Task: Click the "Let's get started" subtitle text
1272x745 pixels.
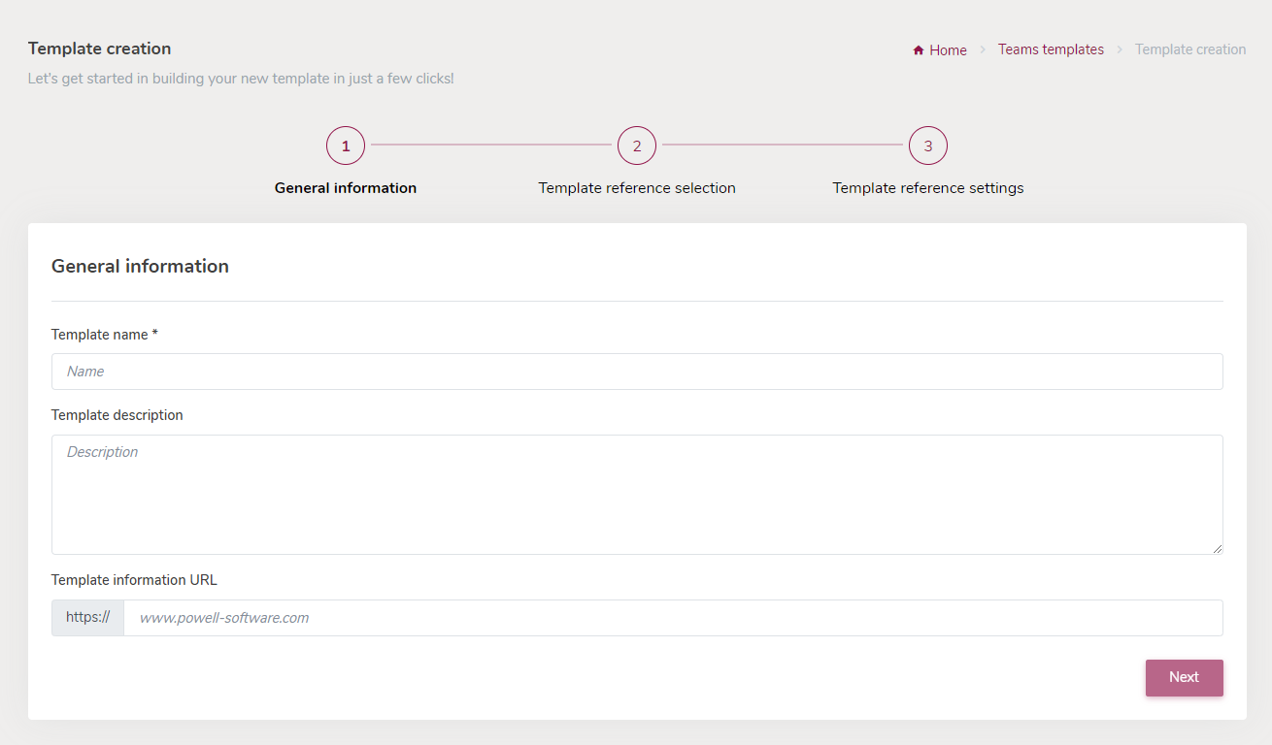Action: [241, 79]
